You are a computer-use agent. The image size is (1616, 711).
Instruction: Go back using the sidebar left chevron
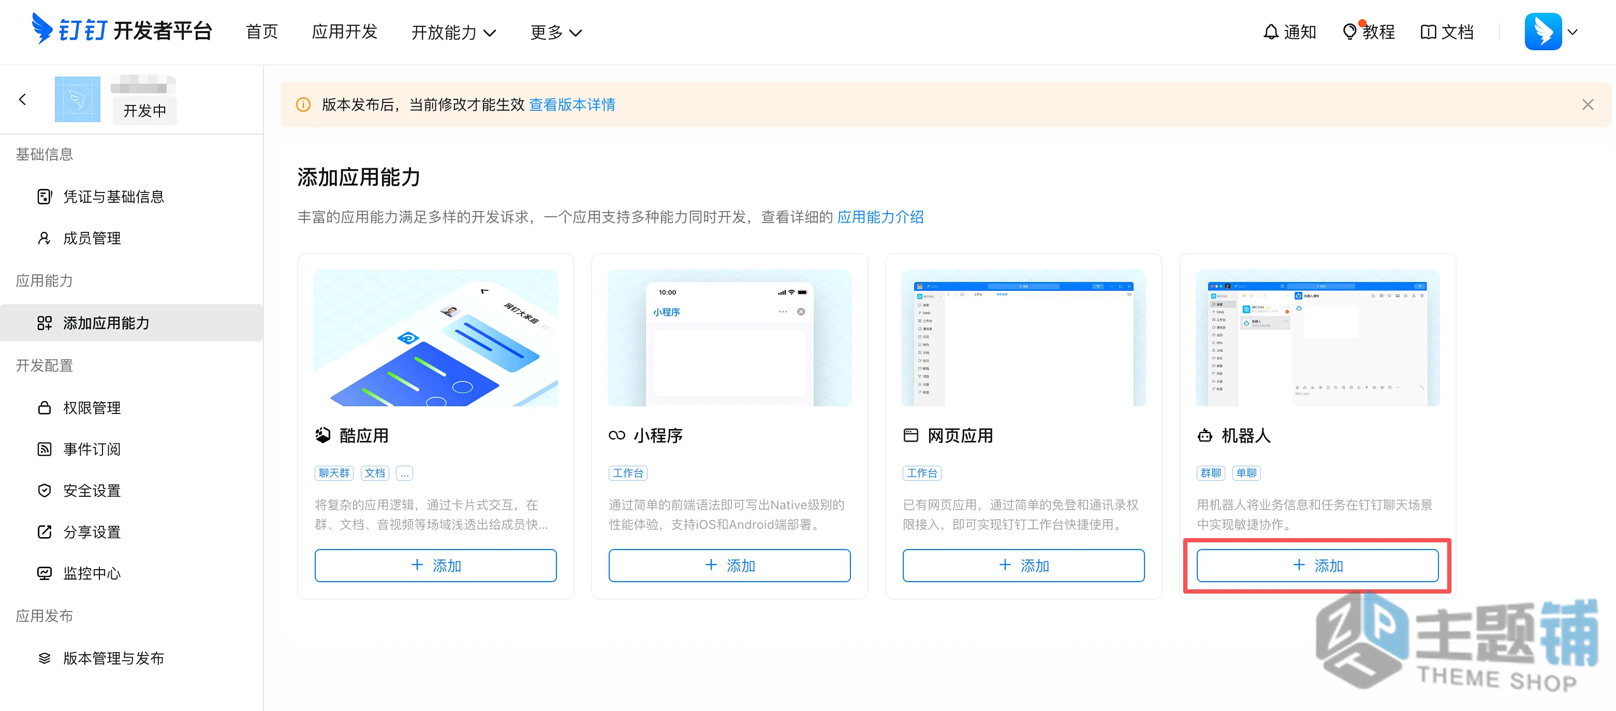[x=23, y=99]
